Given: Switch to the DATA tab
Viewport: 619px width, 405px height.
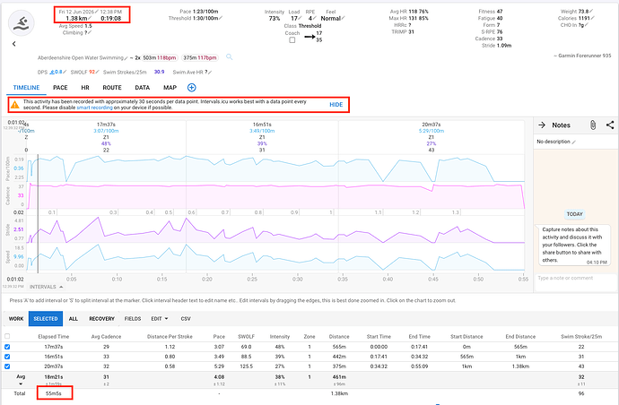Looking at the screenshot, I should tap(142, 88).
